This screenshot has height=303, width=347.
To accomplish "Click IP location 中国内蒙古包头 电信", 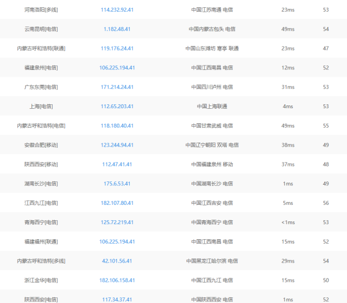I will click(212, 29).
